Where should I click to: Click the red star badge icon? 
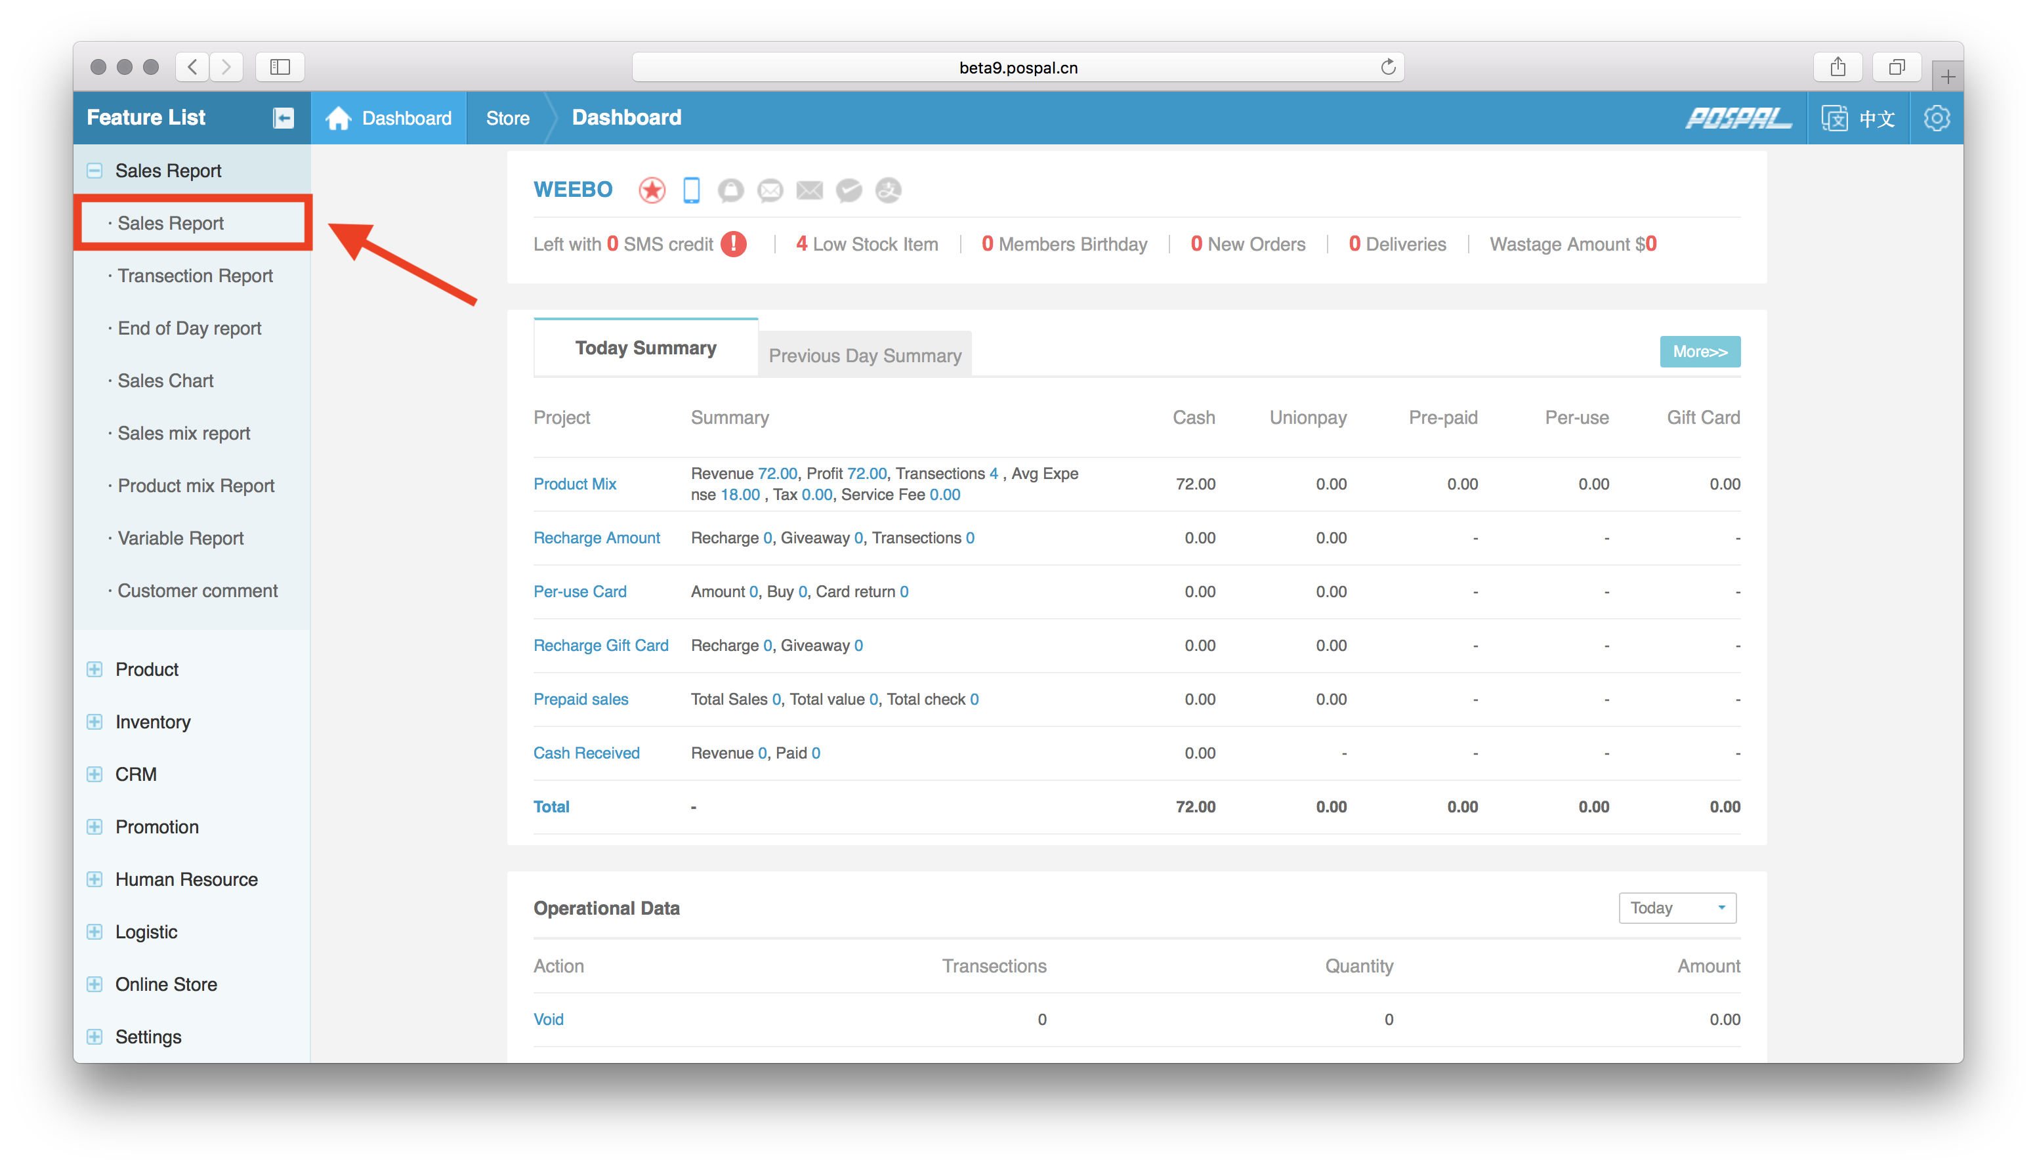pos(652,190)
